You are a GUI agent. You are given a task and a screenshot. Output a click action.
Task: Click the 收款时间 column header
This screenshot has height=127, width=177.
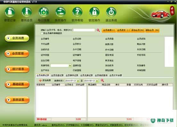(x=44, y=85)
